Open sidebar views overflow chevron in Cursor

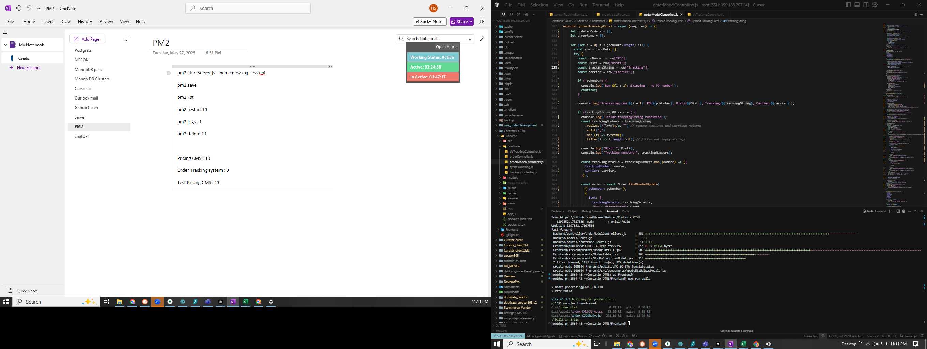tap(534, 14)
